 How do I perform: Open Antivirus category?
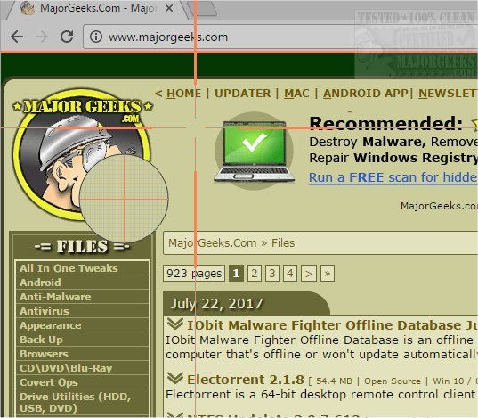point(45,311)
